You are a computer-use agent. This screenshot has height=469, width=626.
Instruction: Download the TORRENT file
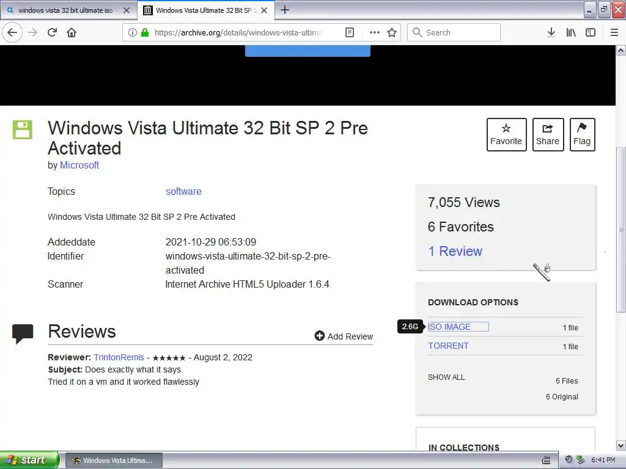click(x=448, y=346)
